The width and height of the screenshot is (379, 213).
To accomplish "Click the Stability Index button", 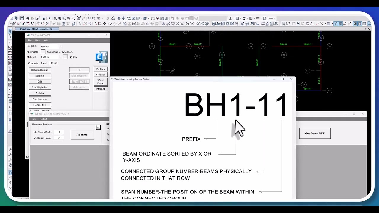I will coord(40,88).
